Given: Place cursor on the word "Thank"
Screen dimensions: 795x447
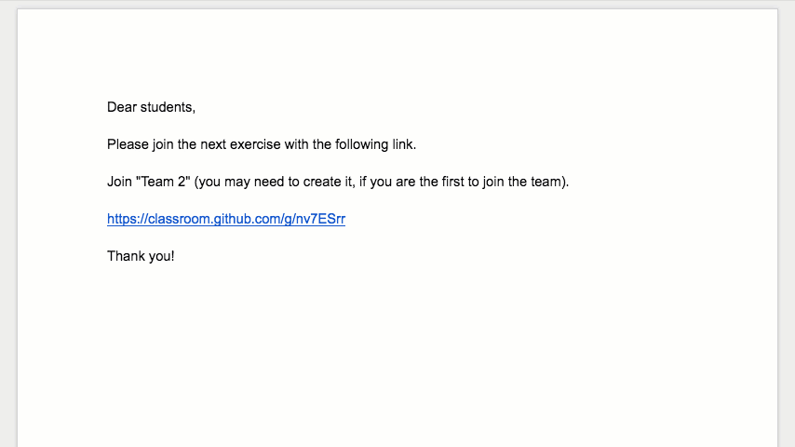Looking at the screenshot, I should point(125,256).
